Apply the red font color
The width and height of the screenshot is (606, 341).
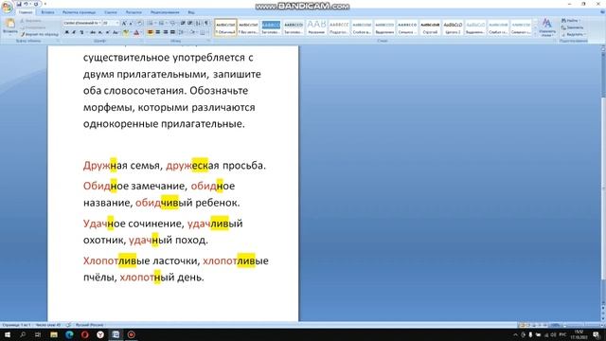point(136,32)
